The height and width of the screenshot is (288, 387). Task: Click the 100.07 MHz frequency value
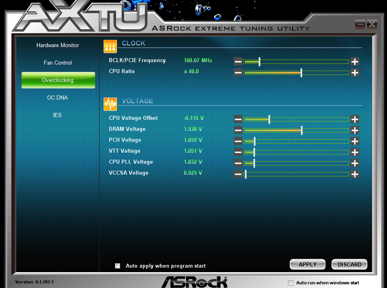[x=198, y=60]
